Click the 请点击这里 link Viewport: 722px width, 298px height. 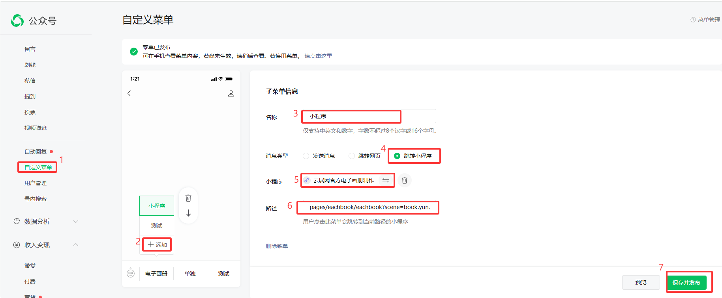(x=318, y=56)
